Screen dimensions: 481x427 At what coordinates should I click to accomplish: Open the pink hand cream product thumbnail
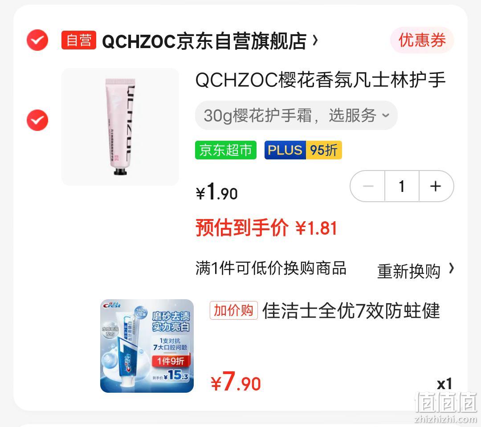120,127
